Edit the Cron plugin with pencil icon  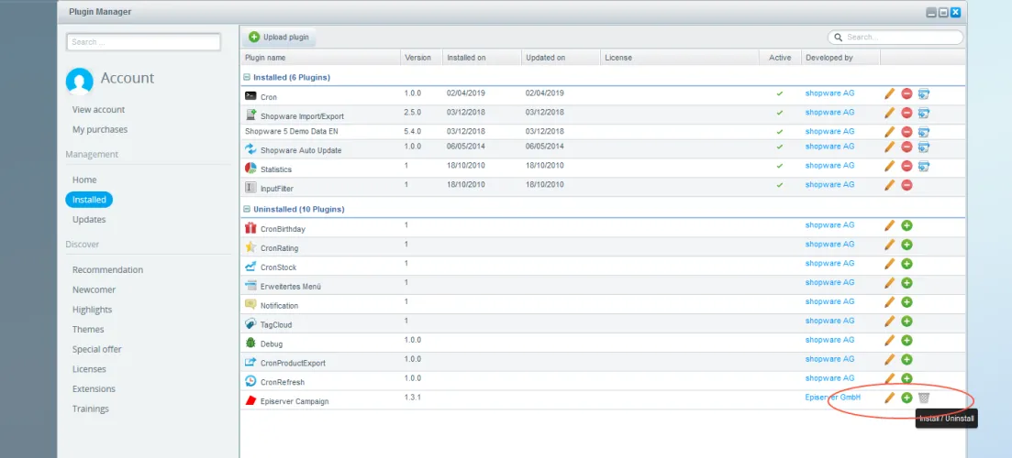click(x=889, y=93)
